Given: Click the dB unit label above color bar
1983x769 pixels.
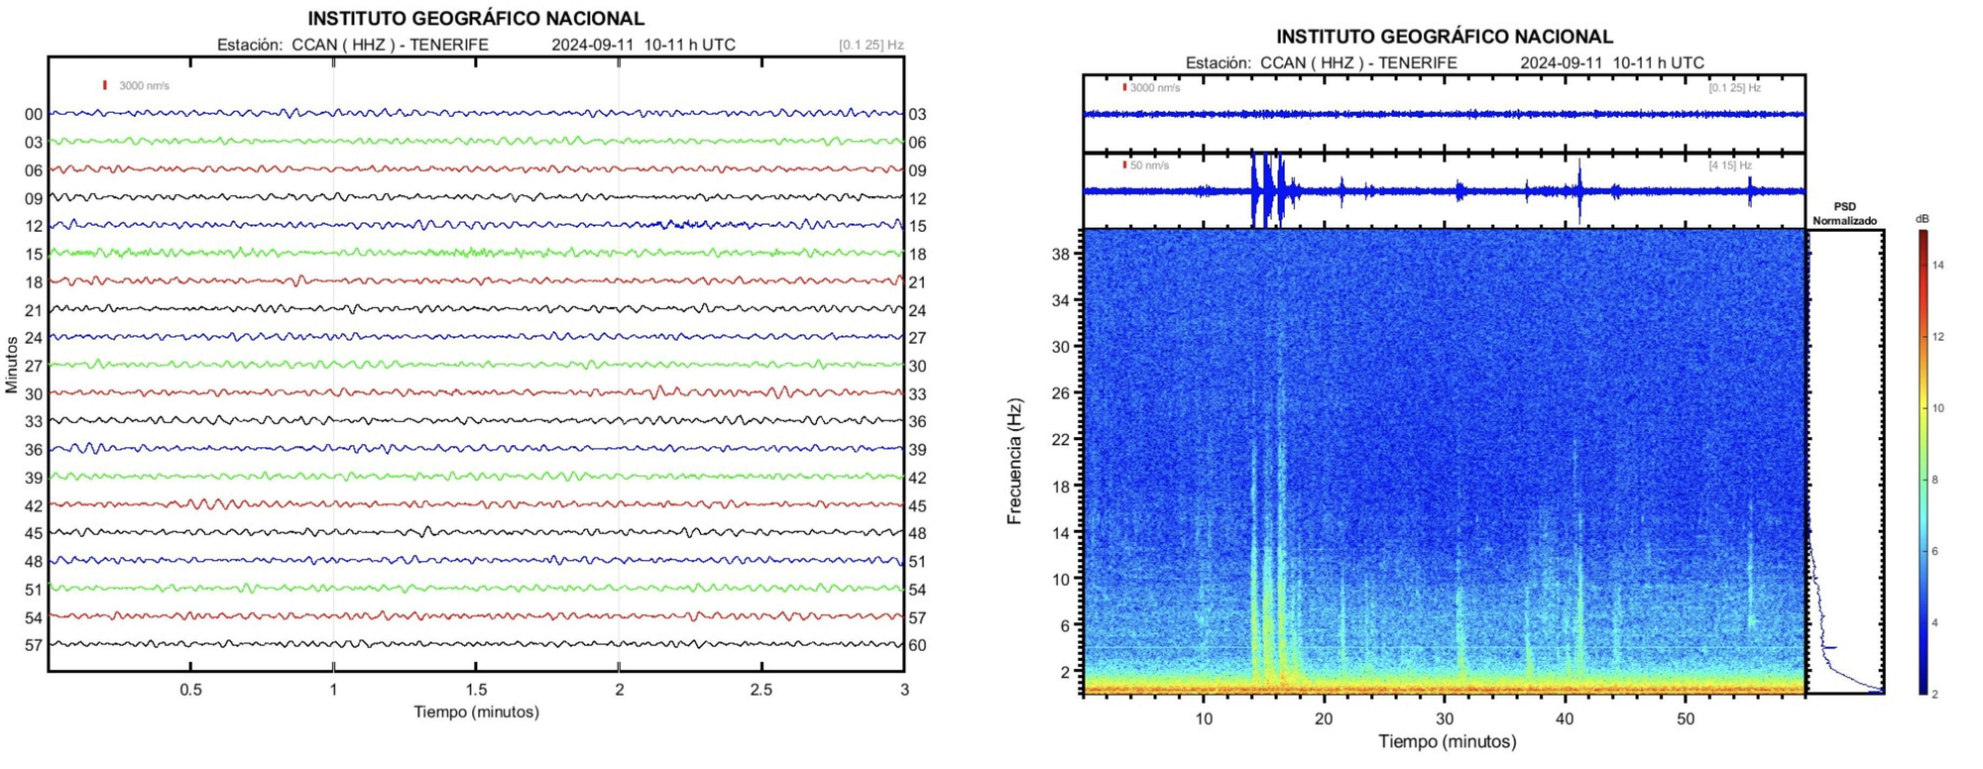Looking at the screenshot, I should coord(1923,219).
